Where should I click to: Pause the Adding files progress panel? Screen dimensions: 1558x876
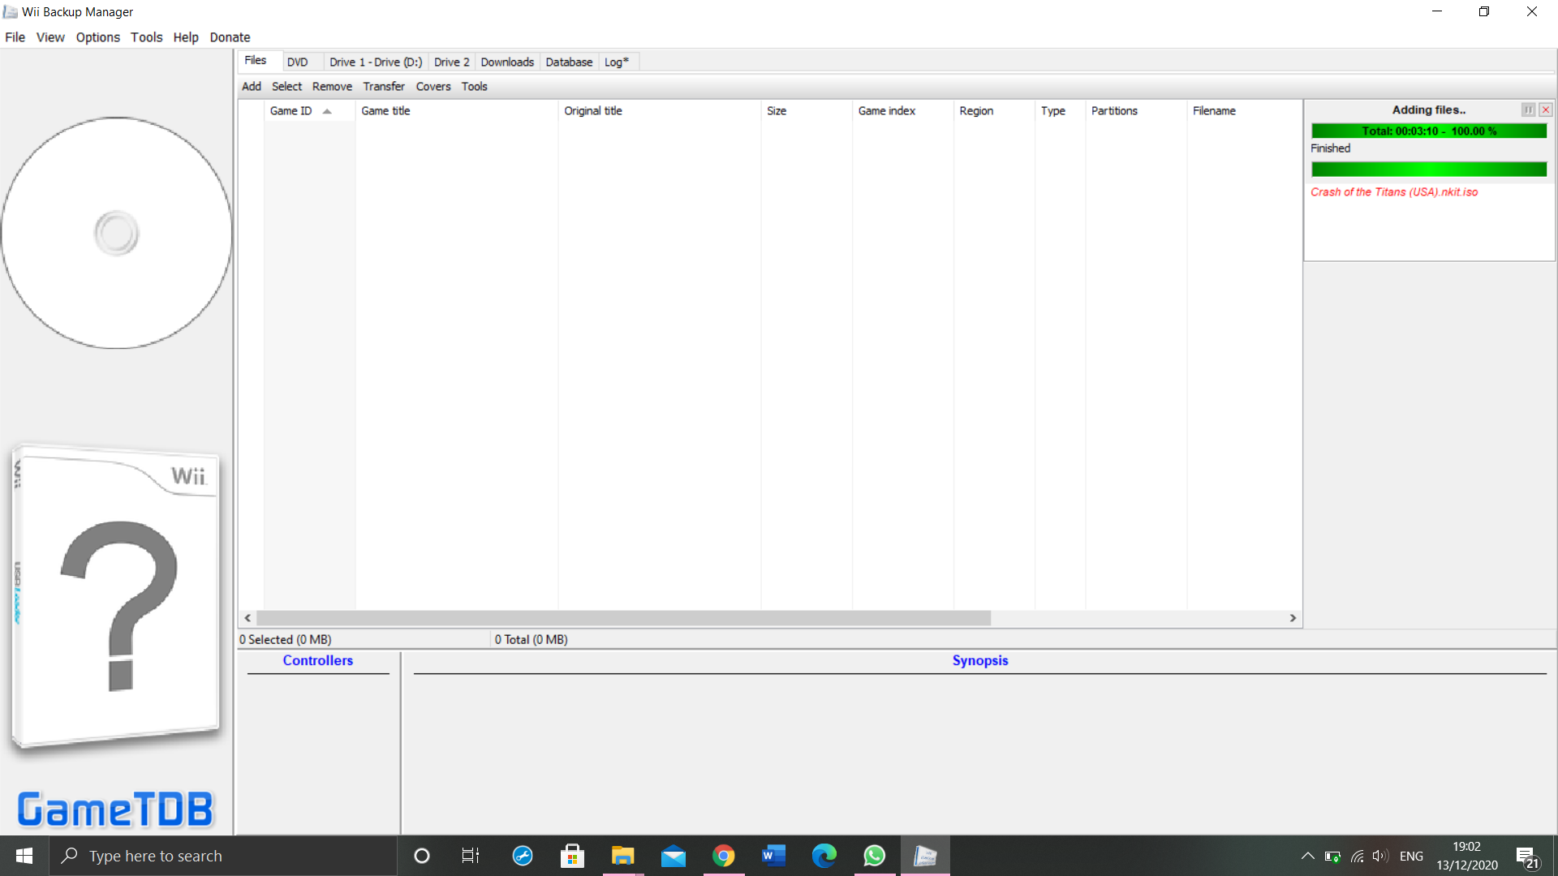(x=1528, y=110)
